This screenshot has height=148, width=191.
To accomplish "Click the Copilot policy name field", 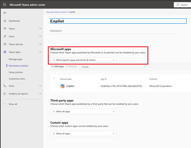I will [118, 21].
